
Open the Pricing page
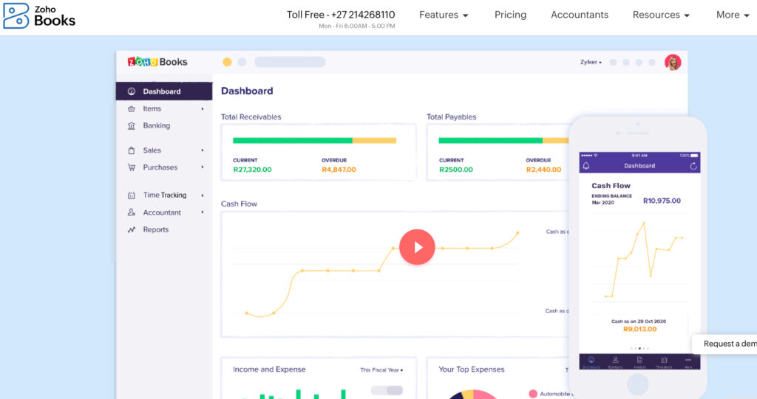point(510,15)
